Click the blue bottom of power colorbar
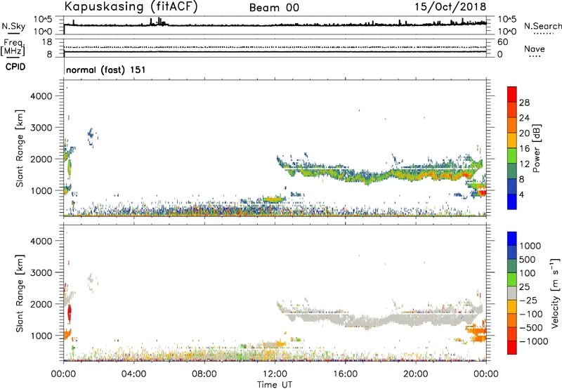 [x=512, y=202]
